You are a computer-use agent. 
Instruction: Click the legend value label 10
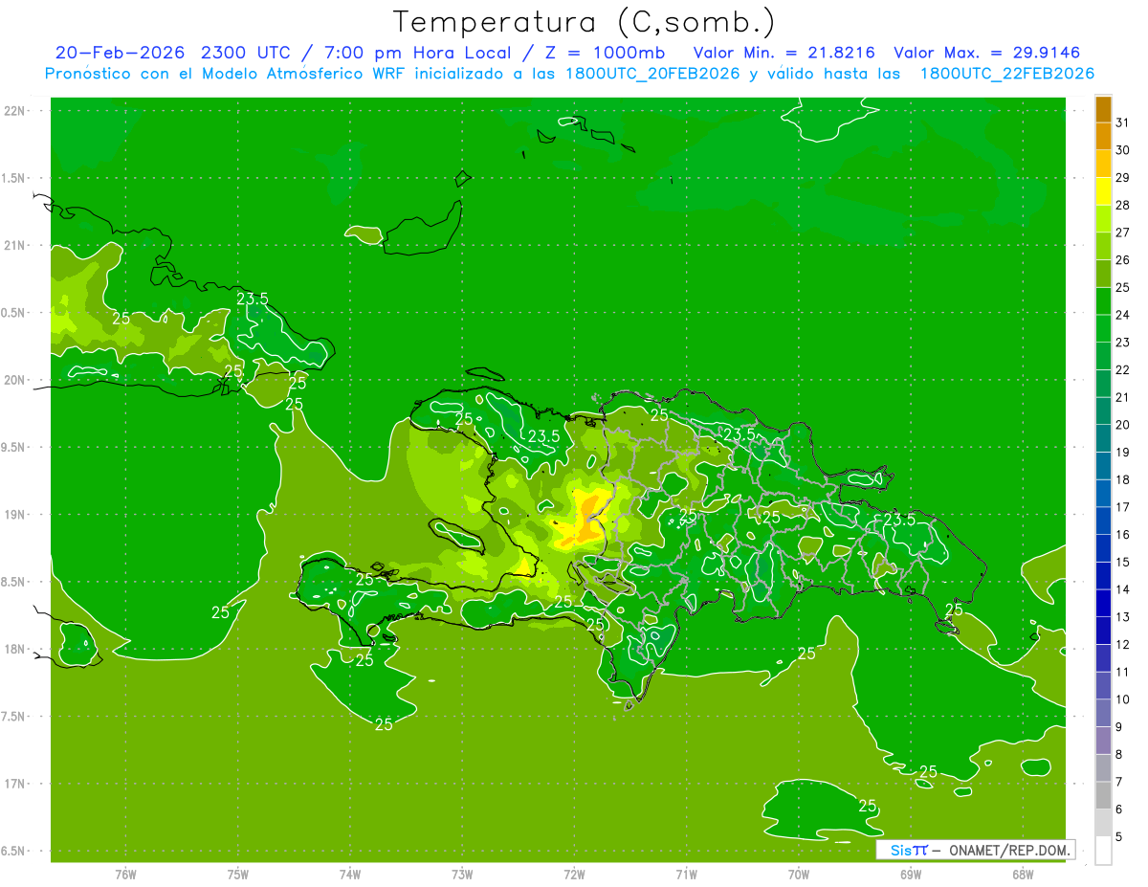[x=1123, y=699]
